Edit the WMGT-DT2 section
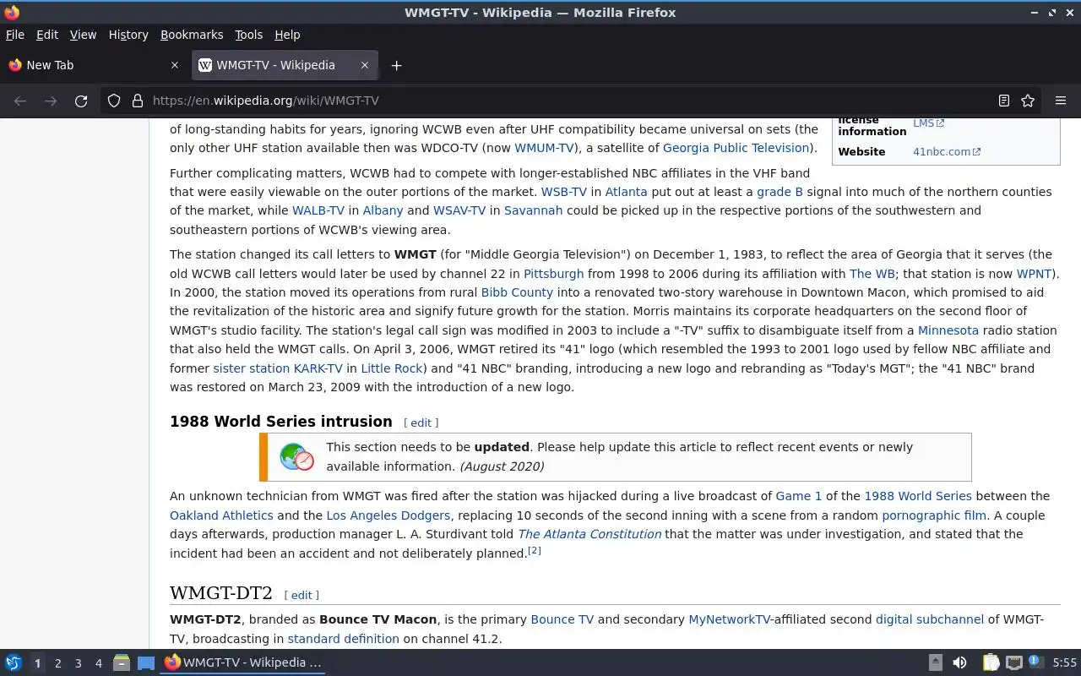This screenshot has width=1081, height=676. pos(301,595)
